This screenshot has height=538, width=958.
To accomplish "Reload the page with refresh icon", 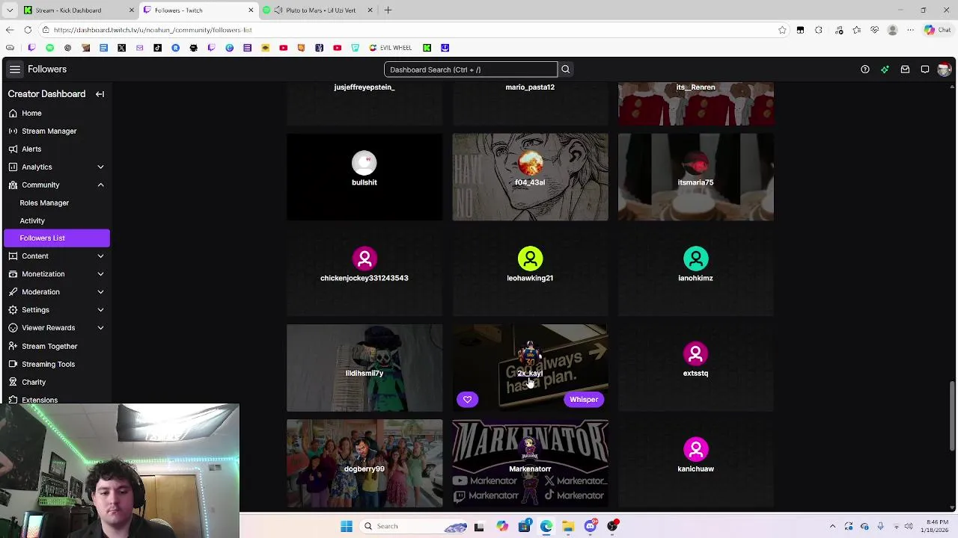I will point(28,30).
